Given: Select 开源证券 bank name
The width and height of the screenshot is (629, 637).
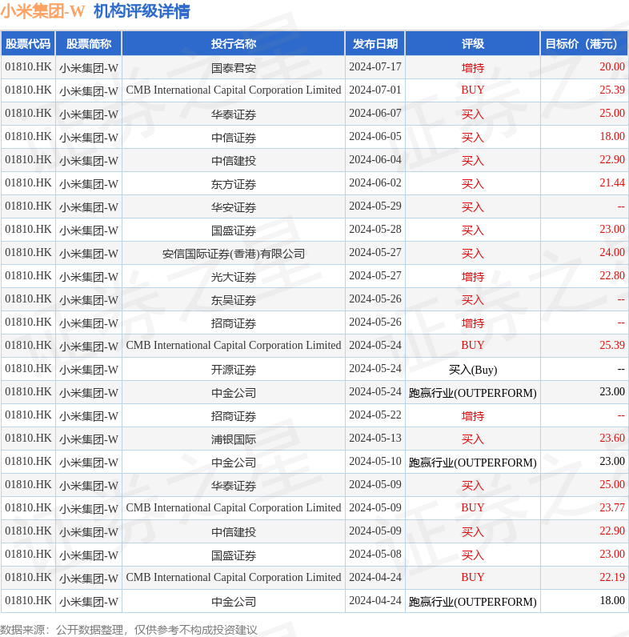Looking at the screenshot, I should tap(233, 369).
